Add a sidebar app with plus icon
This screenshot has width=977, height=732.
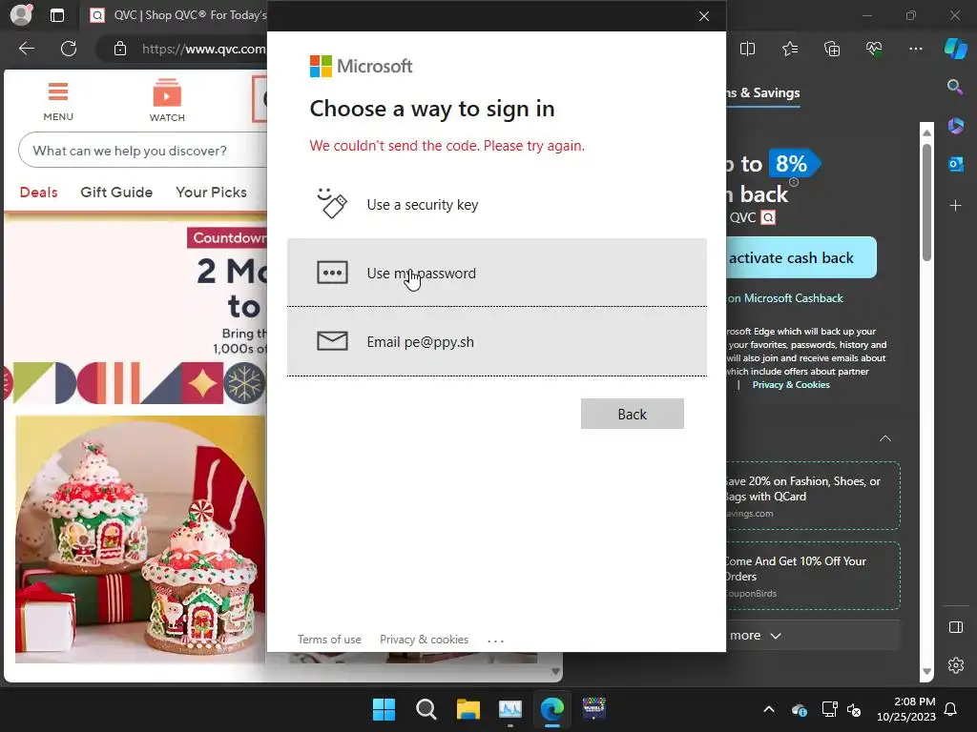955,205
